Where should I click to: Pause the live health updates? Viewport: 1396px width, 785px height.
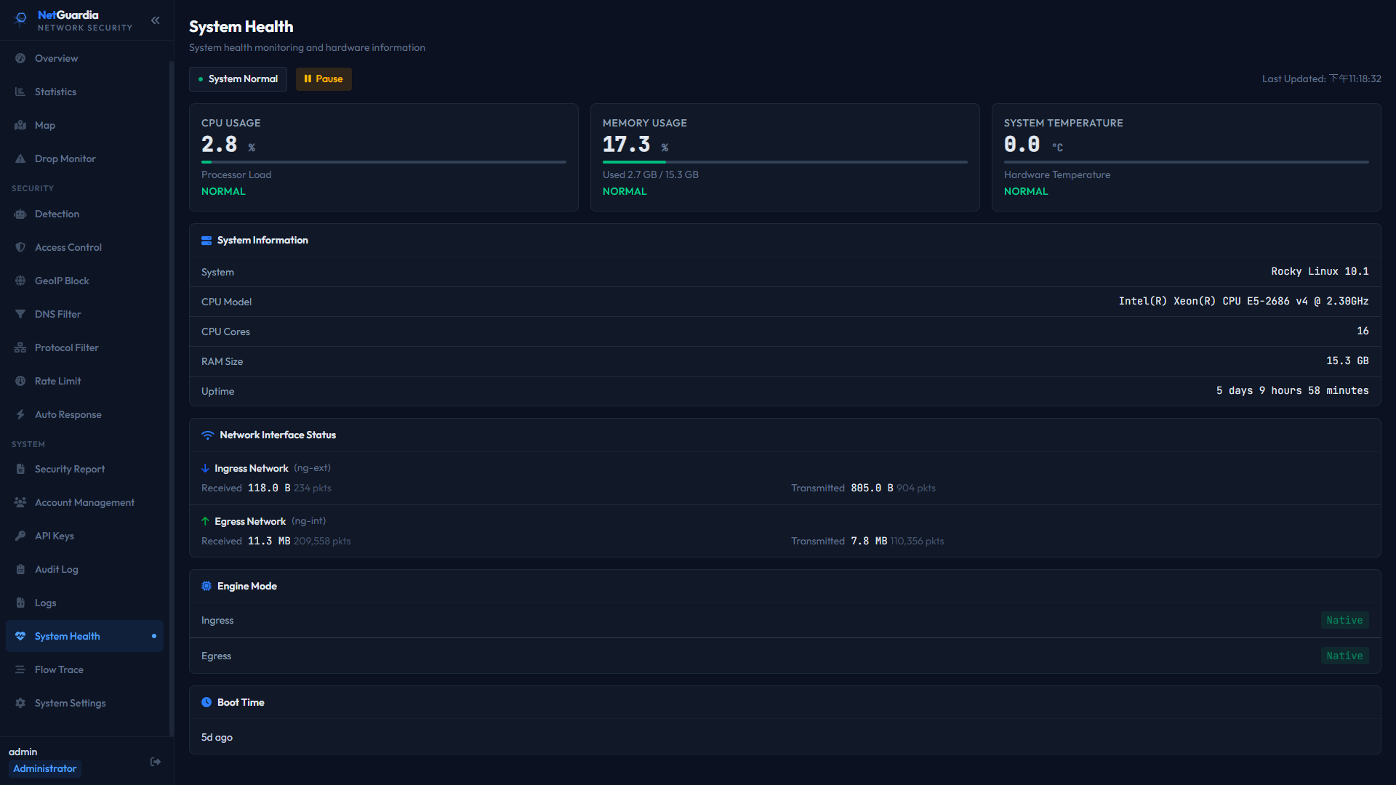(x=324, y=79)
